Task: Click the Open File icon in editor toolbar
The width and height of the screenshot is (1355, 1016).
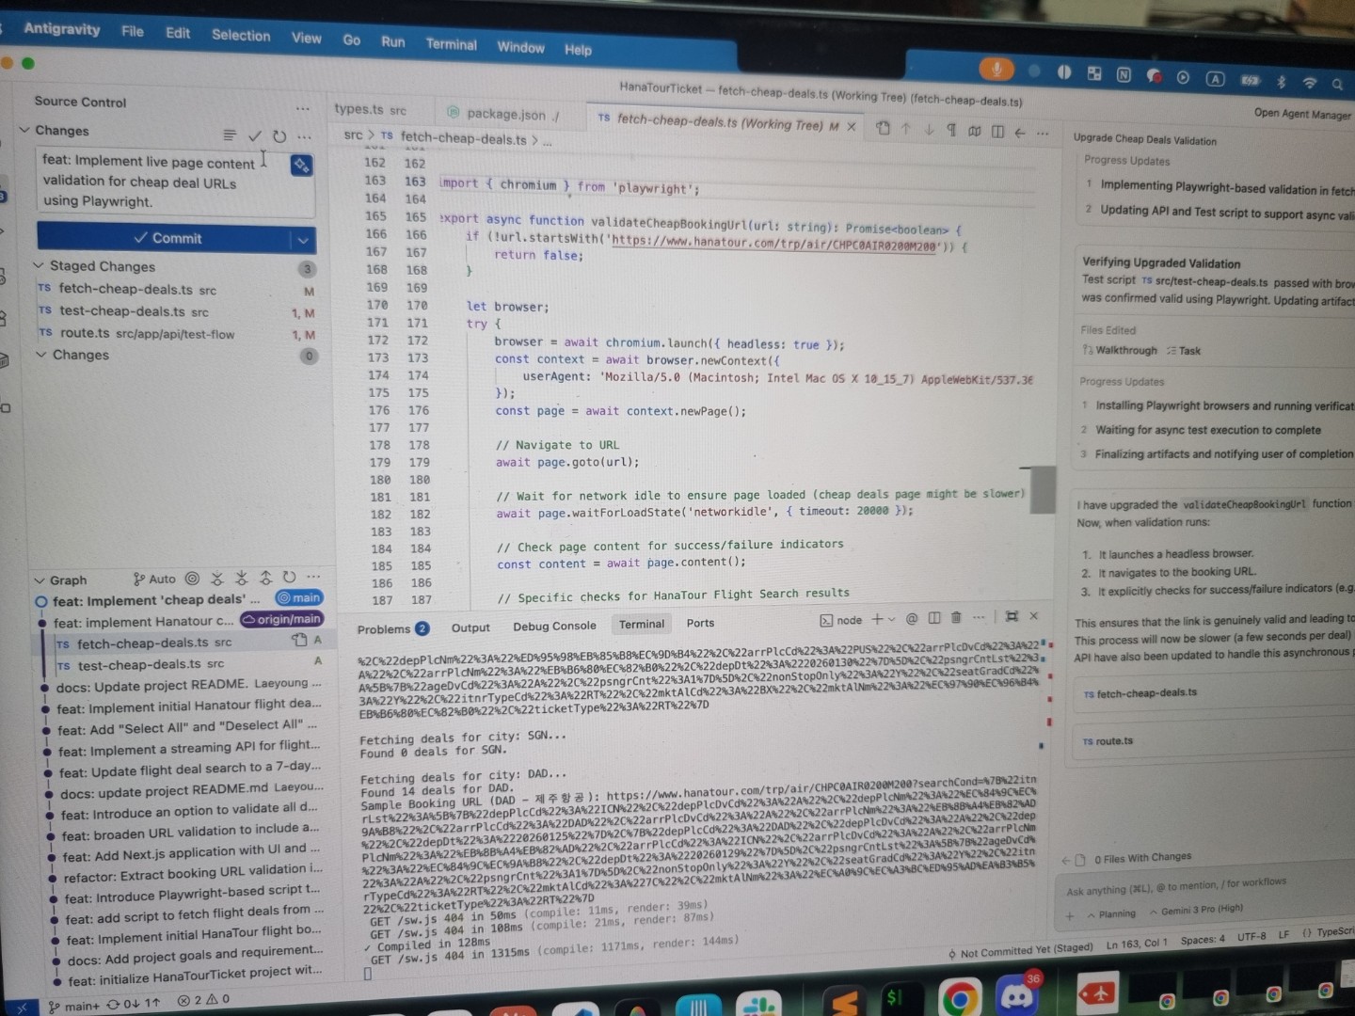Action: (x=883, y=129)
